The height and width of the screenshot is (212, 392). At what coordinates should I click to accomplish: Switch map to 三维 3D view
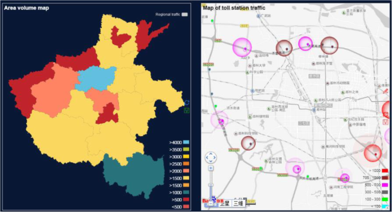(x=238, y=203)
